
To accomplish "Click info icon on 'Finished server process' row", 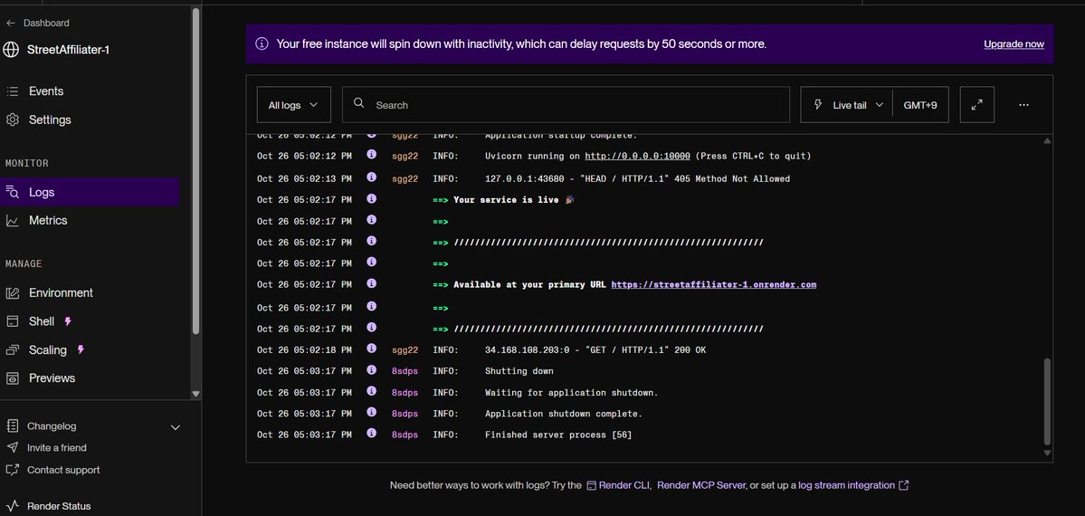I will [x=372, y=433].
